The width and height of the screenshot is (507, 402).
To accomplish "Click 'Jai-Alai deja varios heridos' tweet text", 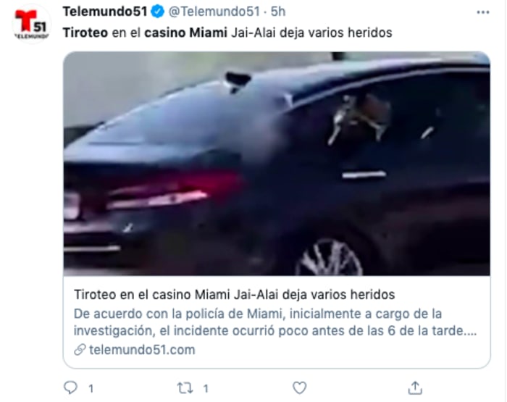I will coord(311,33).
